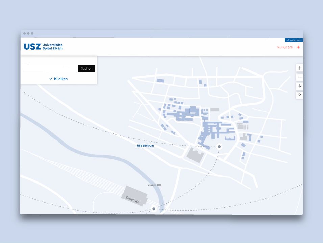Viewport: 323px width, 243px height.
Task: Zoom out using the minus map control
Action: 299,77
